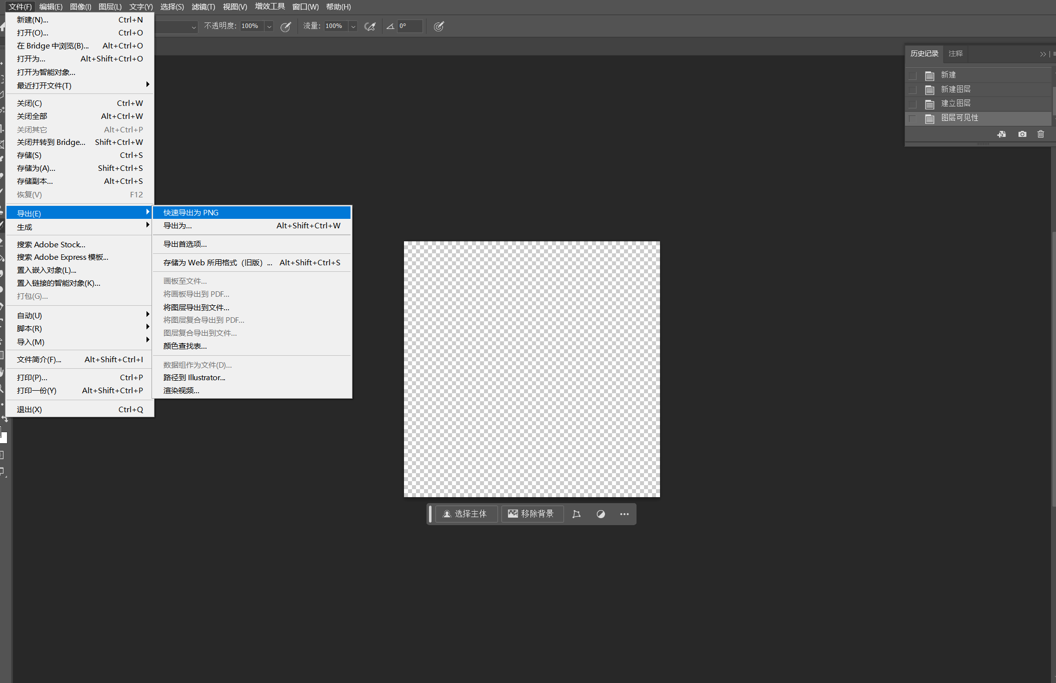Expand the Automate (自动) submenu
1056x683 pixels.
tap(79, 316)
